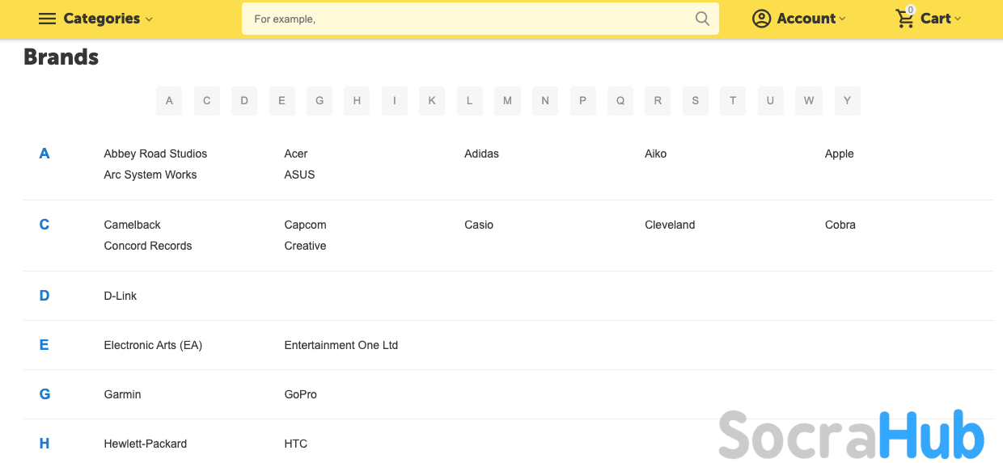Click the hamburger menu icon beside Categories
The height and width of the screenshot is (463, 1003).
47,19
